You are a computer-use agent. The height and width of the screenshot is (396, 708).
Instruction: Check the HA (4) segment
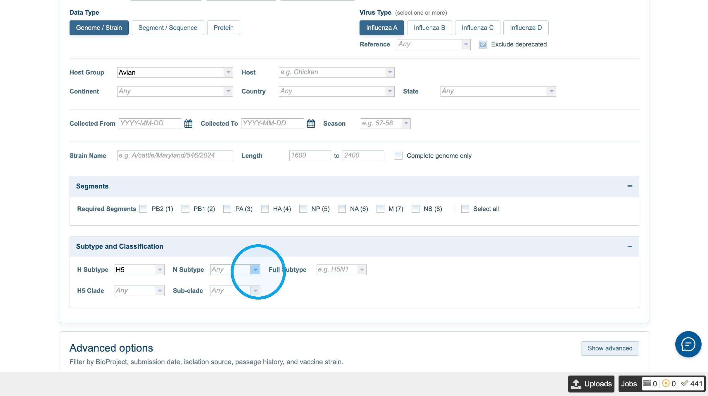(x=265, y=209)
